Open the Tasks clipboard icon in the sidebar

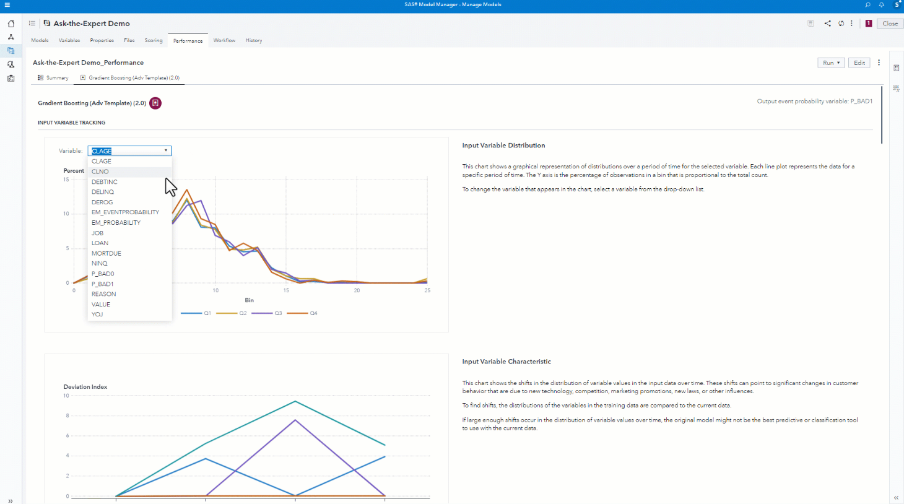(x=11, y=78)
